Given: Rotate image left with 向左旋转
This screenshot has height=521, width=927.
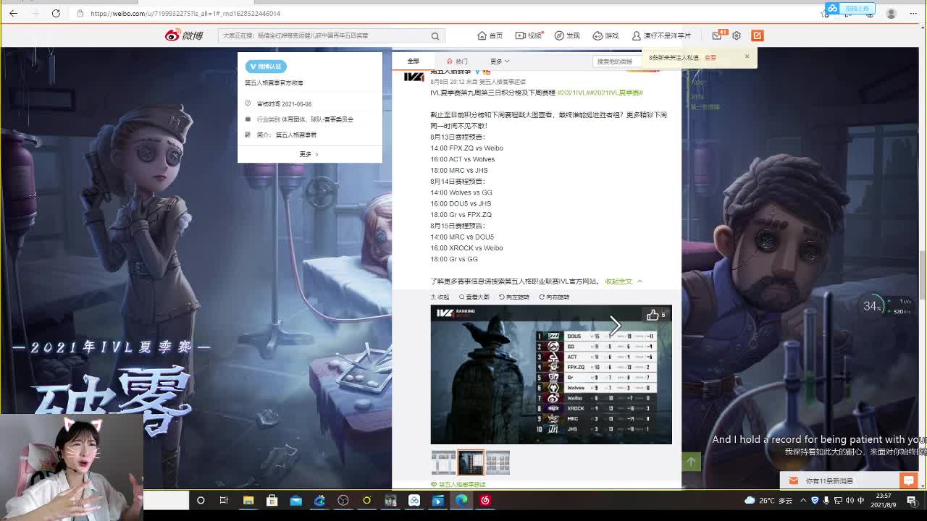Looking at the screenshot, I should [x=514, y=297].
